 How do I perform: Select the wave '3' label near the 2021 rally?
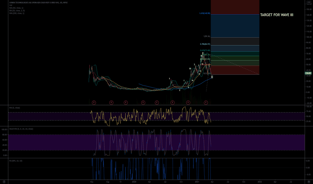click(x=194, y=65)
